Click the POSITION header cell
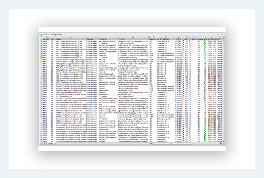Image resolution: width=264 pixels, height=178 pixels. pos(133,39)
